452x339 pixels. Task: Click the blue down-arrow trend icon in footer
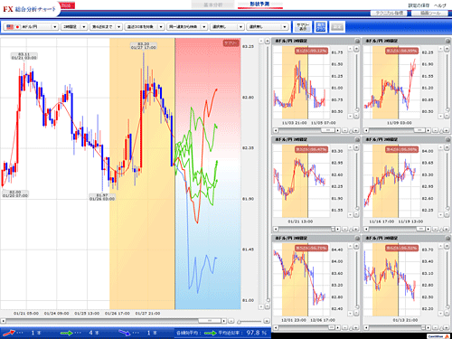pos(124,333)
